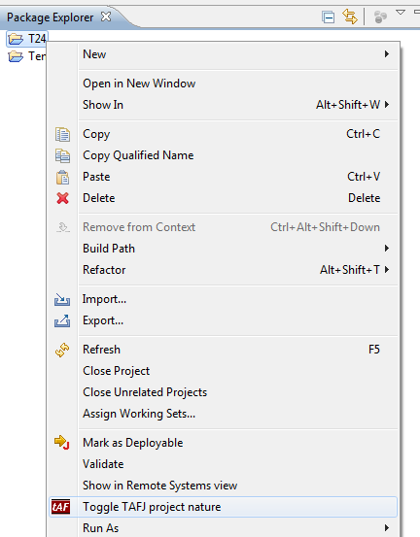Expand the Refactor submenu arrow
Image resolution: width=420 pixels, height=537 pixels.
[387, 270]
